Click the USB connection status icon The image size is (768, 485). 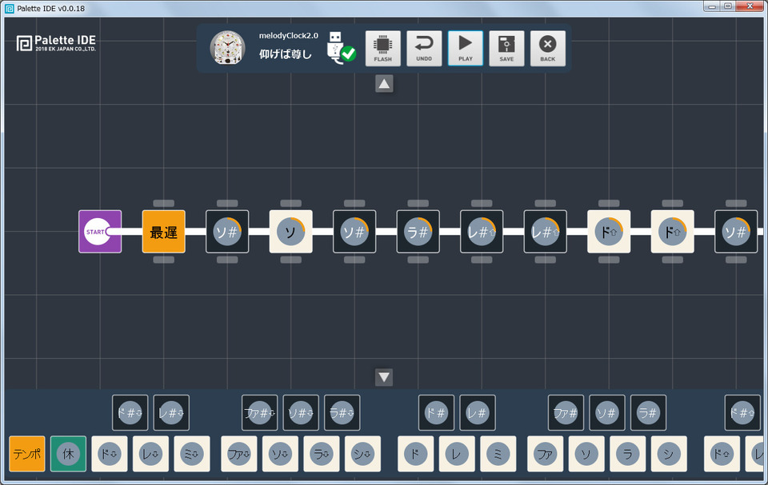(341, 47)
